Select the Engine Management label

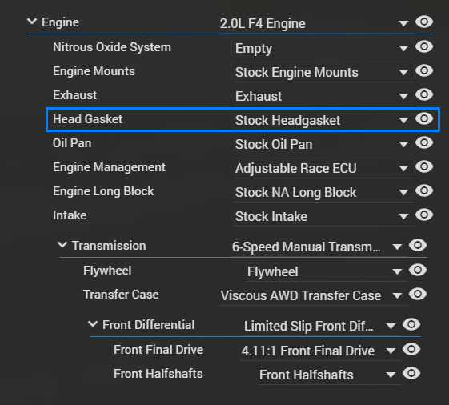(x=109, y=167)
